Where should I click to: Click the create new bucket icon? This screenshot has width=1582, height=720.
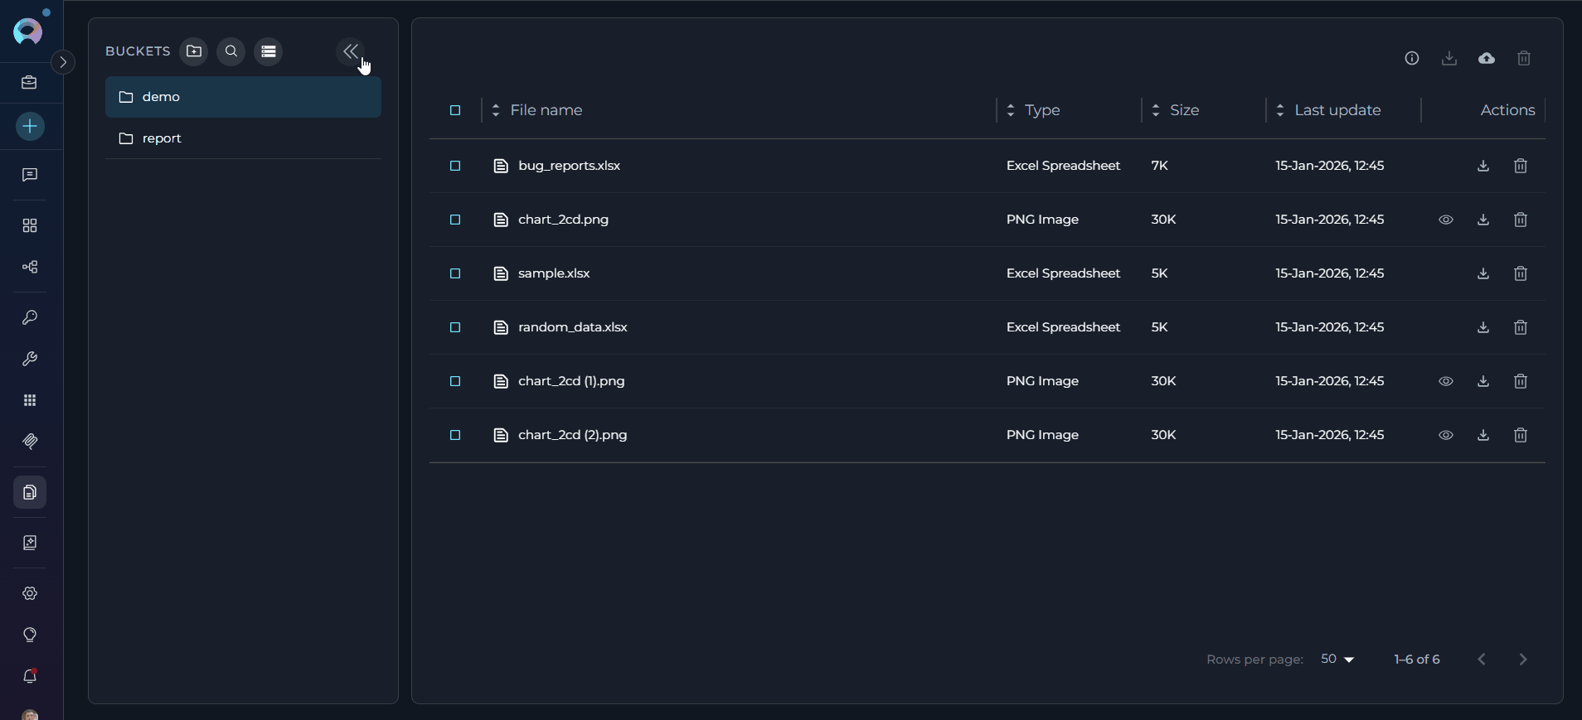194,51
